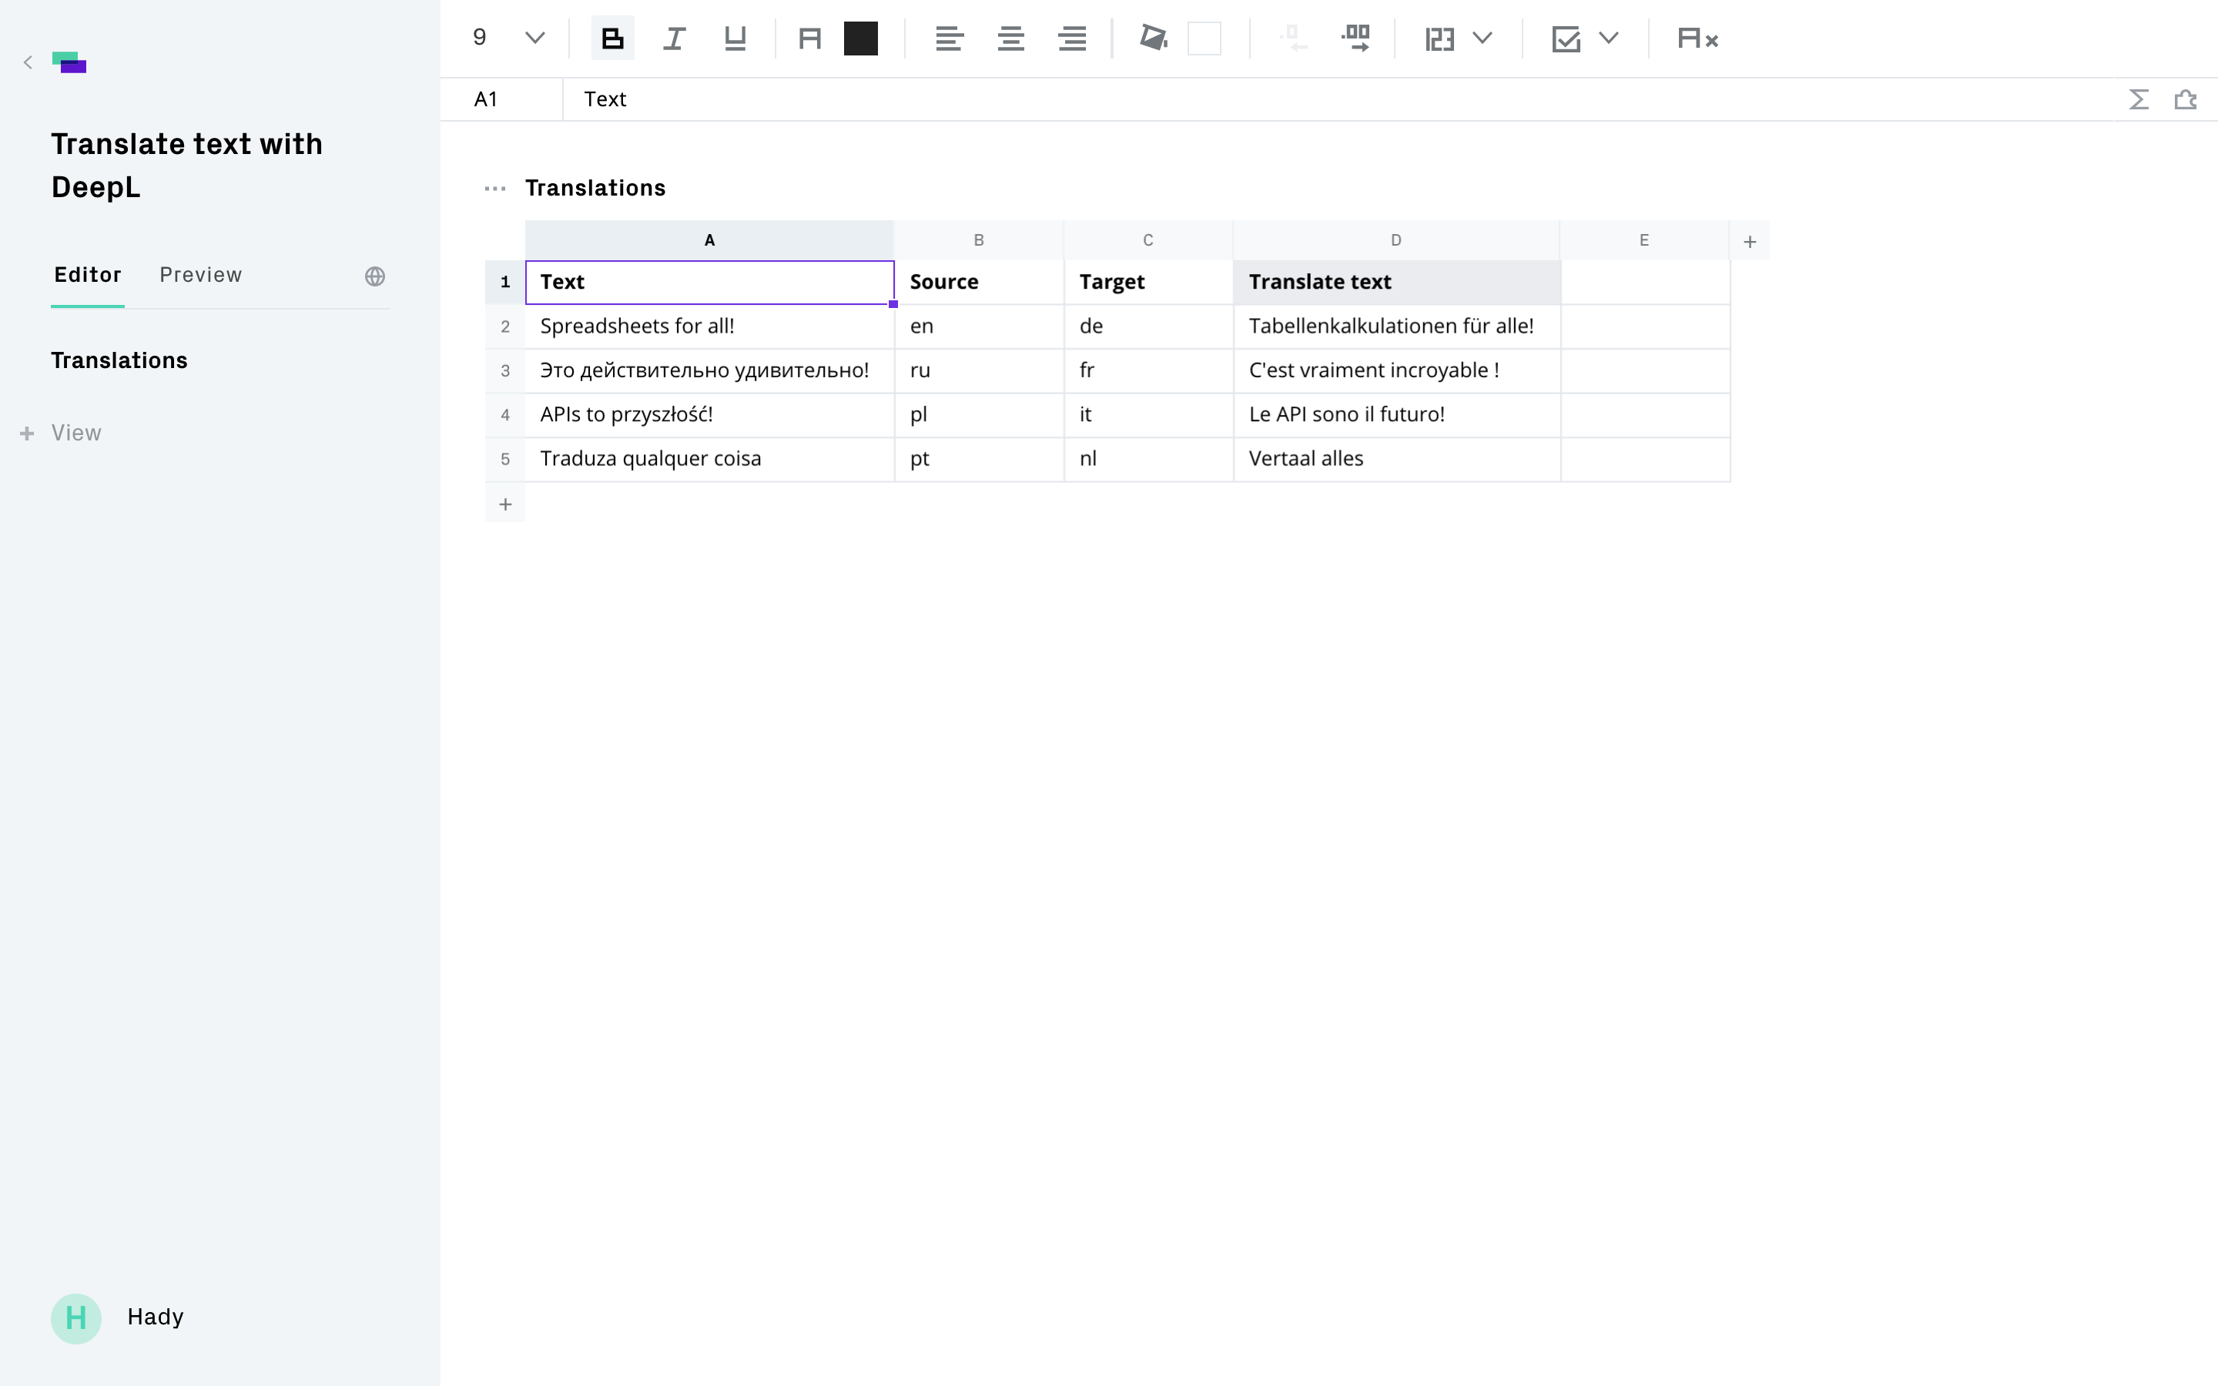Toggle bold formatting
The width and height of the screenshot is (2218, 1386).
click(612, 38)
